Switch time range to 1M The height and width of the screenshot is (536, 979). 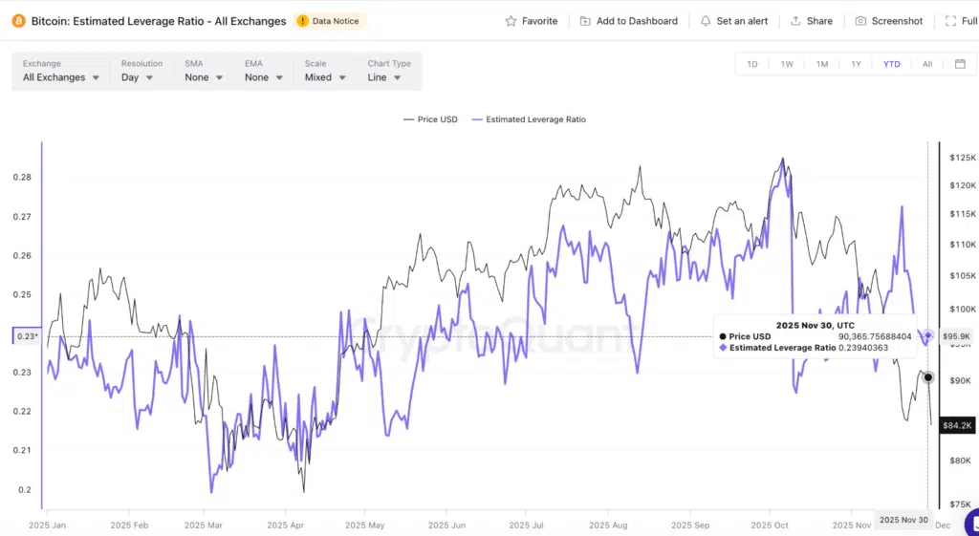coord(822,64)
